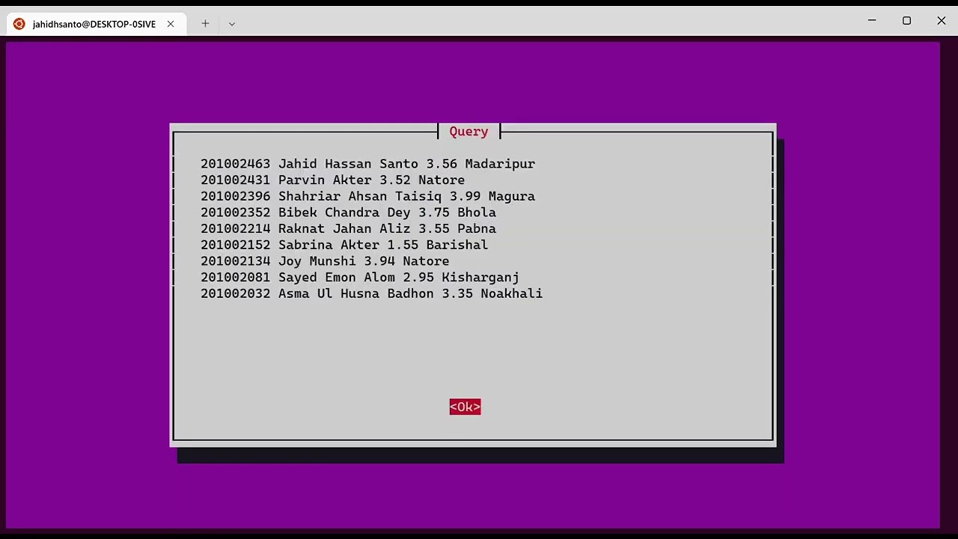This screenshot has width=958, height=539.
Task: Select row 201002214 Raknat Jahan Aliz
Action: (348, 229)
